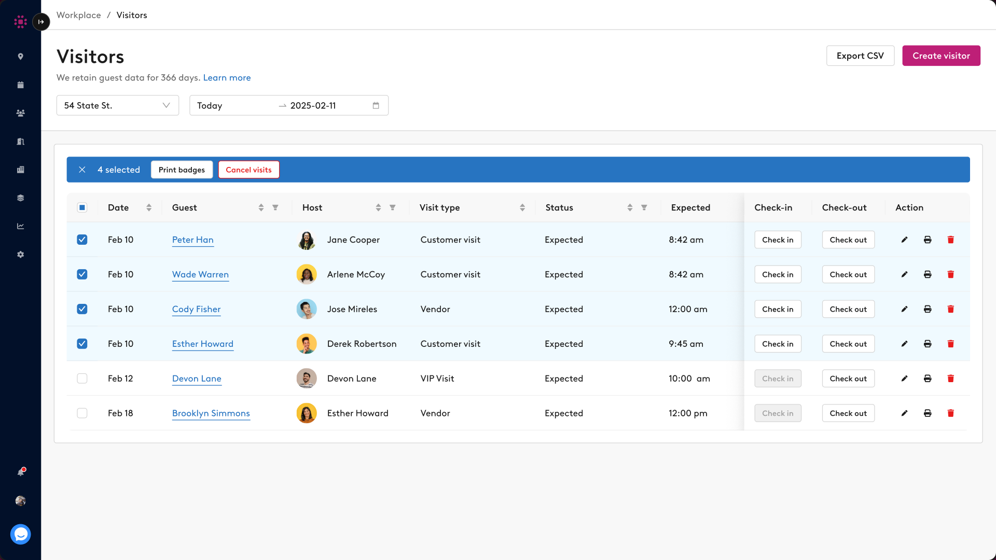Image resolution: width=996 pixels, height=560 pixels.
Task: Open the 54 State St. location dropdown
Action: (x=118, y=105)
